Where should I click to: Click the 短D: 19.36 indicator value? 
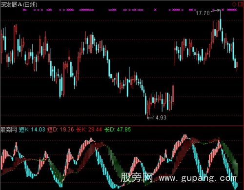coord(61,130)
